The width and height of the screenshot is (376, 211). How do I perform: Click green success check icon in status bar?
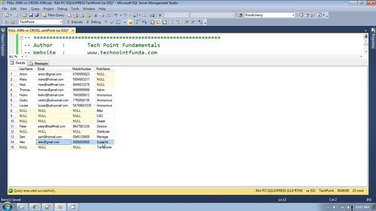[11, 190]
